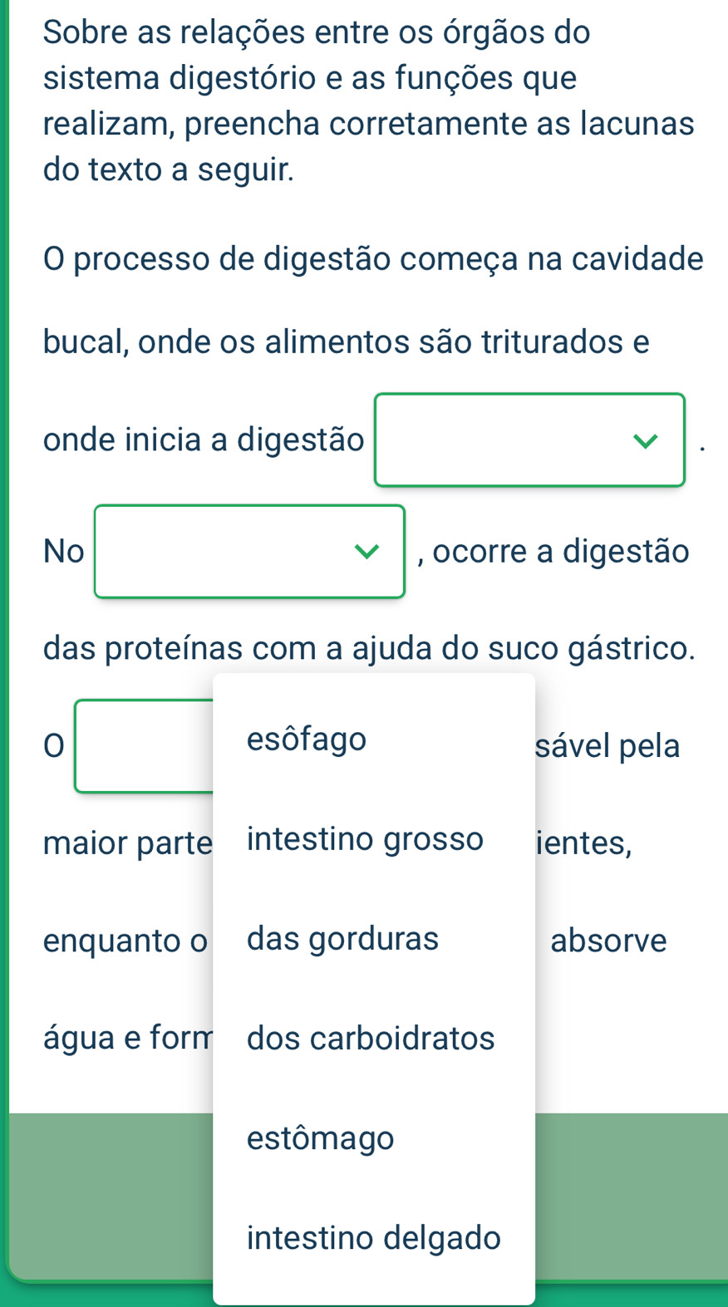Click the text "maior parte"
Image resolution: width=728 pixels, height=1307 pixels.
point(128,843)
